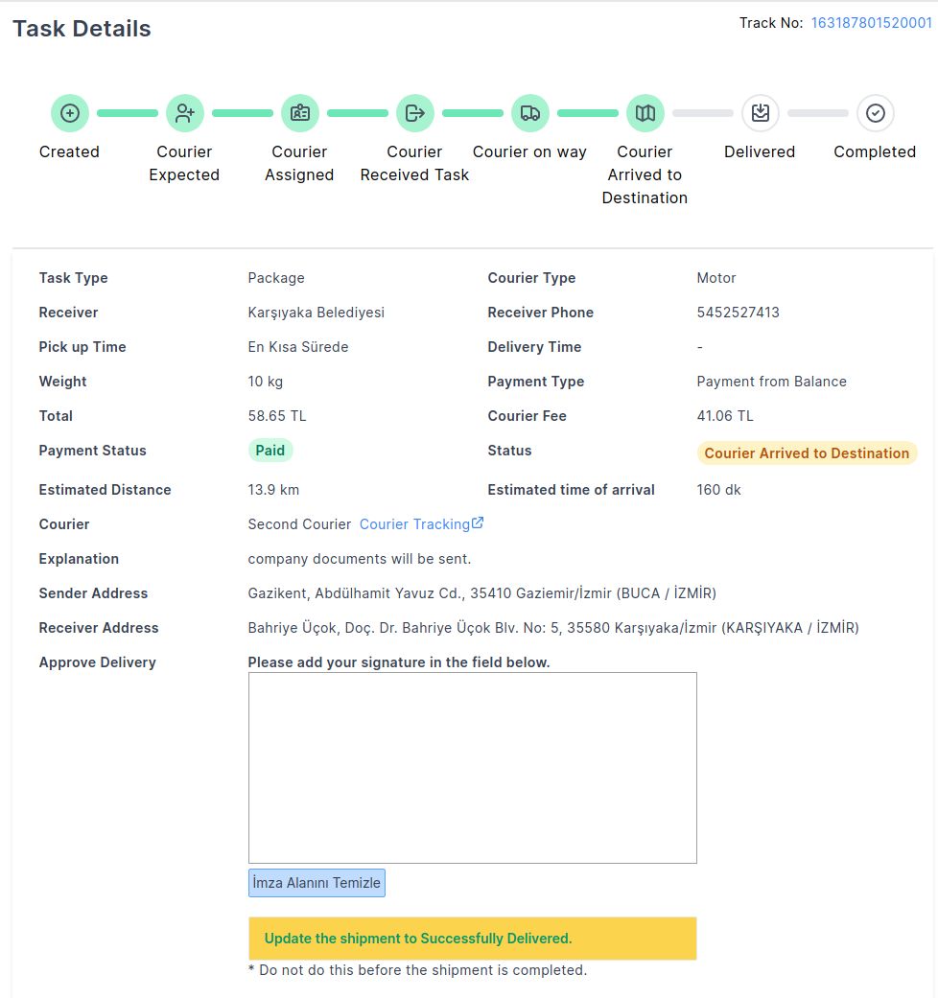Click the Task Details heading

point(82,29)
